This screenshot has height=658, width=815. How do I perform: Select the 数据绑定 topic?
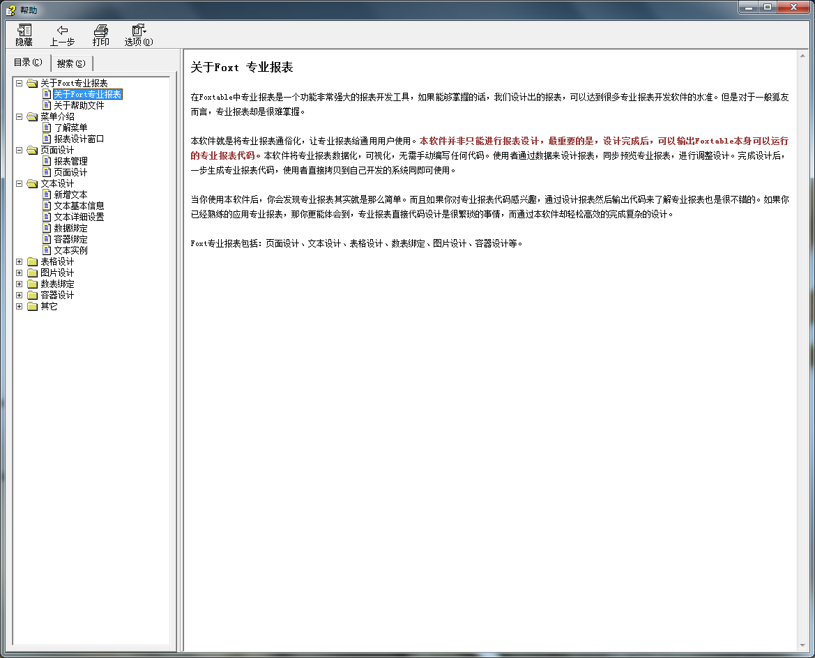point(70,228)
